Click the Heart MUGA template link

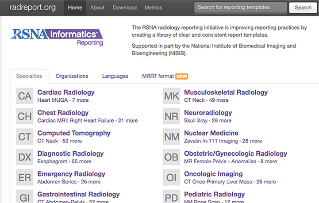(53, 100)
